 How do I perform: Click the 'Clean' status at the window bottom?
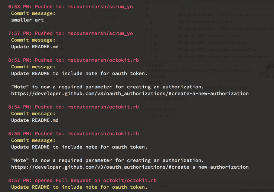click(x=163, y=186)
